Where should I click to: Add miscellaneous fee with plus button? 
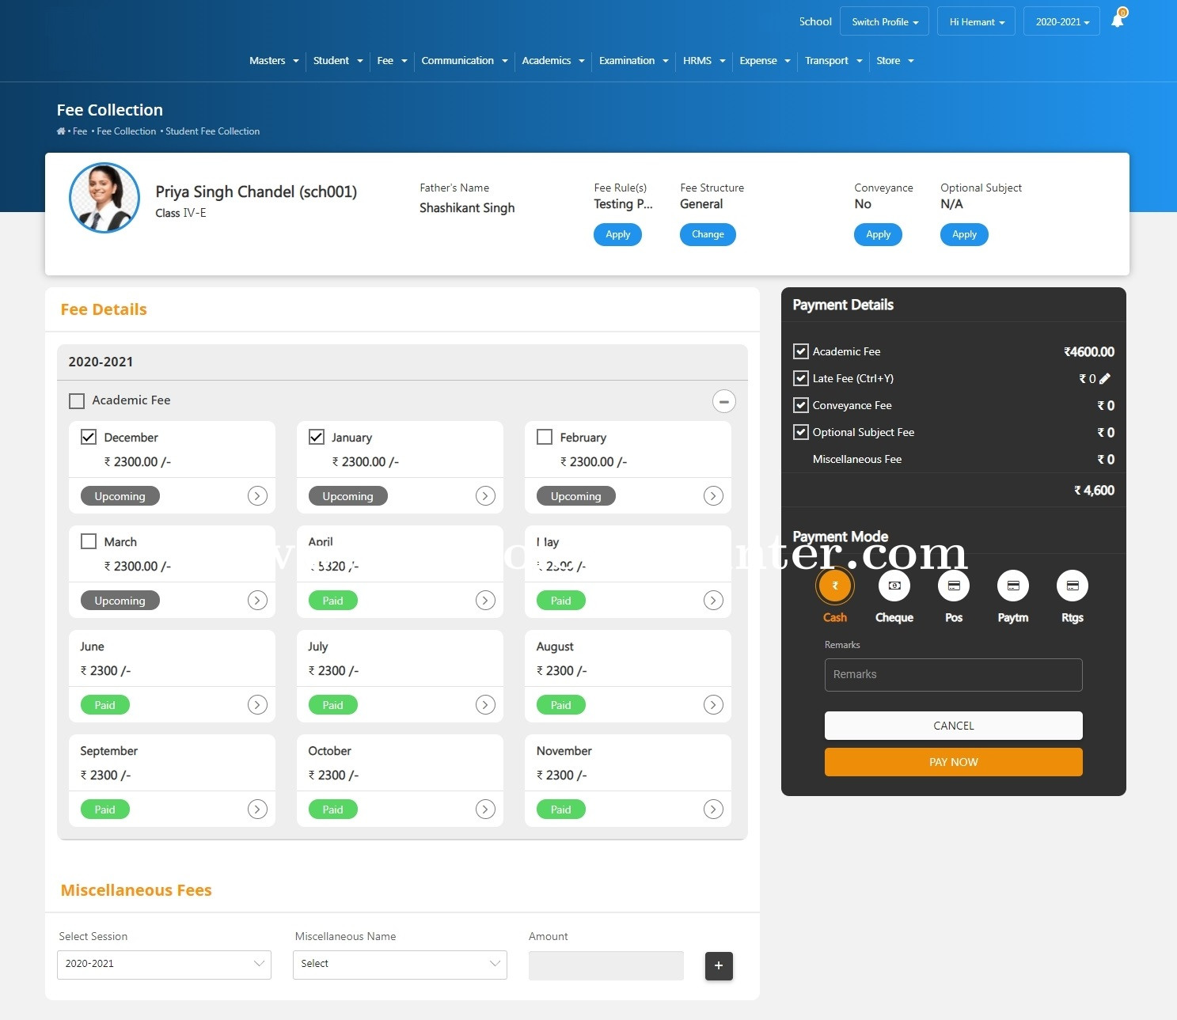pyautogui.click(x=719, y=965)
